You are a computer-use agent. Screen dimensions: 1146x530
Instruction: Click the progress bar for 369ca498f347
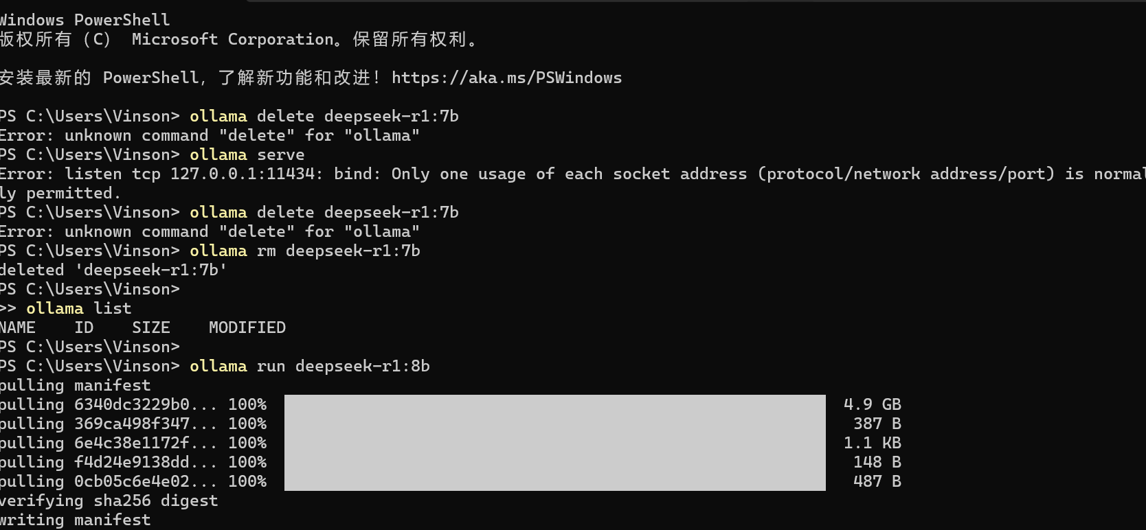tap(554, 424)
